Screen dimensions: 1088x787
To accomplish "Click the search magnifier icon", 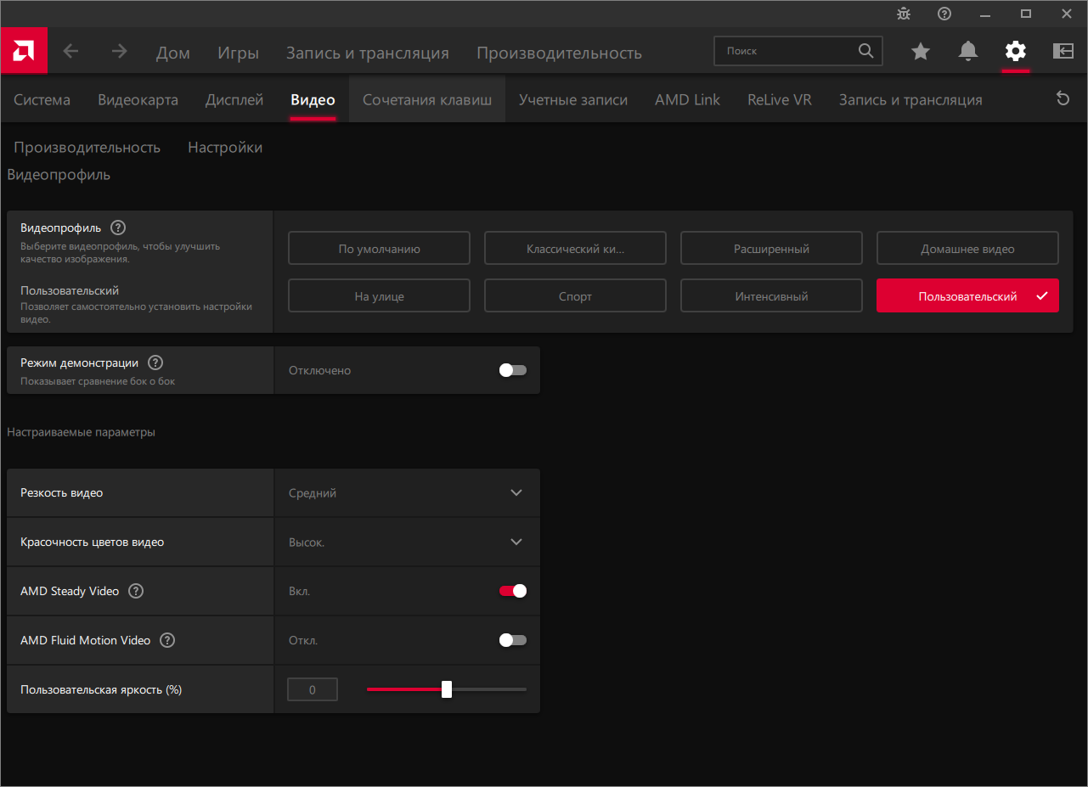I will pyautogui.click(x=865, y=51).
